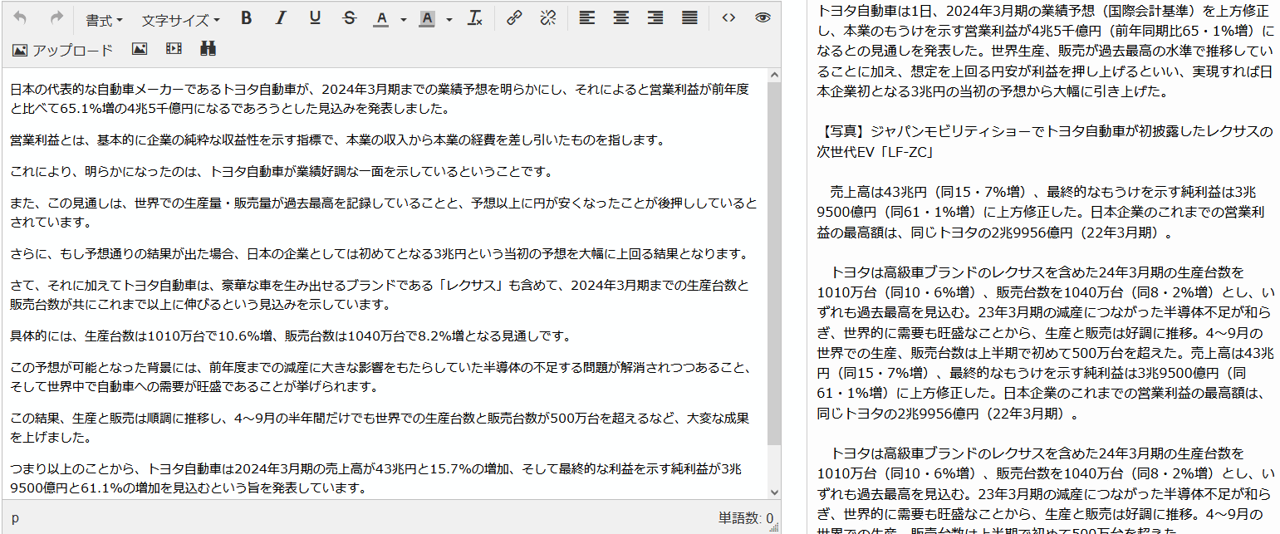This screenshot has height=534, width=1280.
Task: Click the 単語数 word count indicator
Action: click(x=745, y=518)
